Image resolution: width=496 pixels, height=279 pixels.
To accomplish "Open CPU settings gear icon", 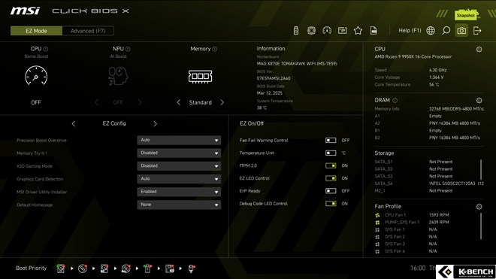I will [x=479, y=49].
